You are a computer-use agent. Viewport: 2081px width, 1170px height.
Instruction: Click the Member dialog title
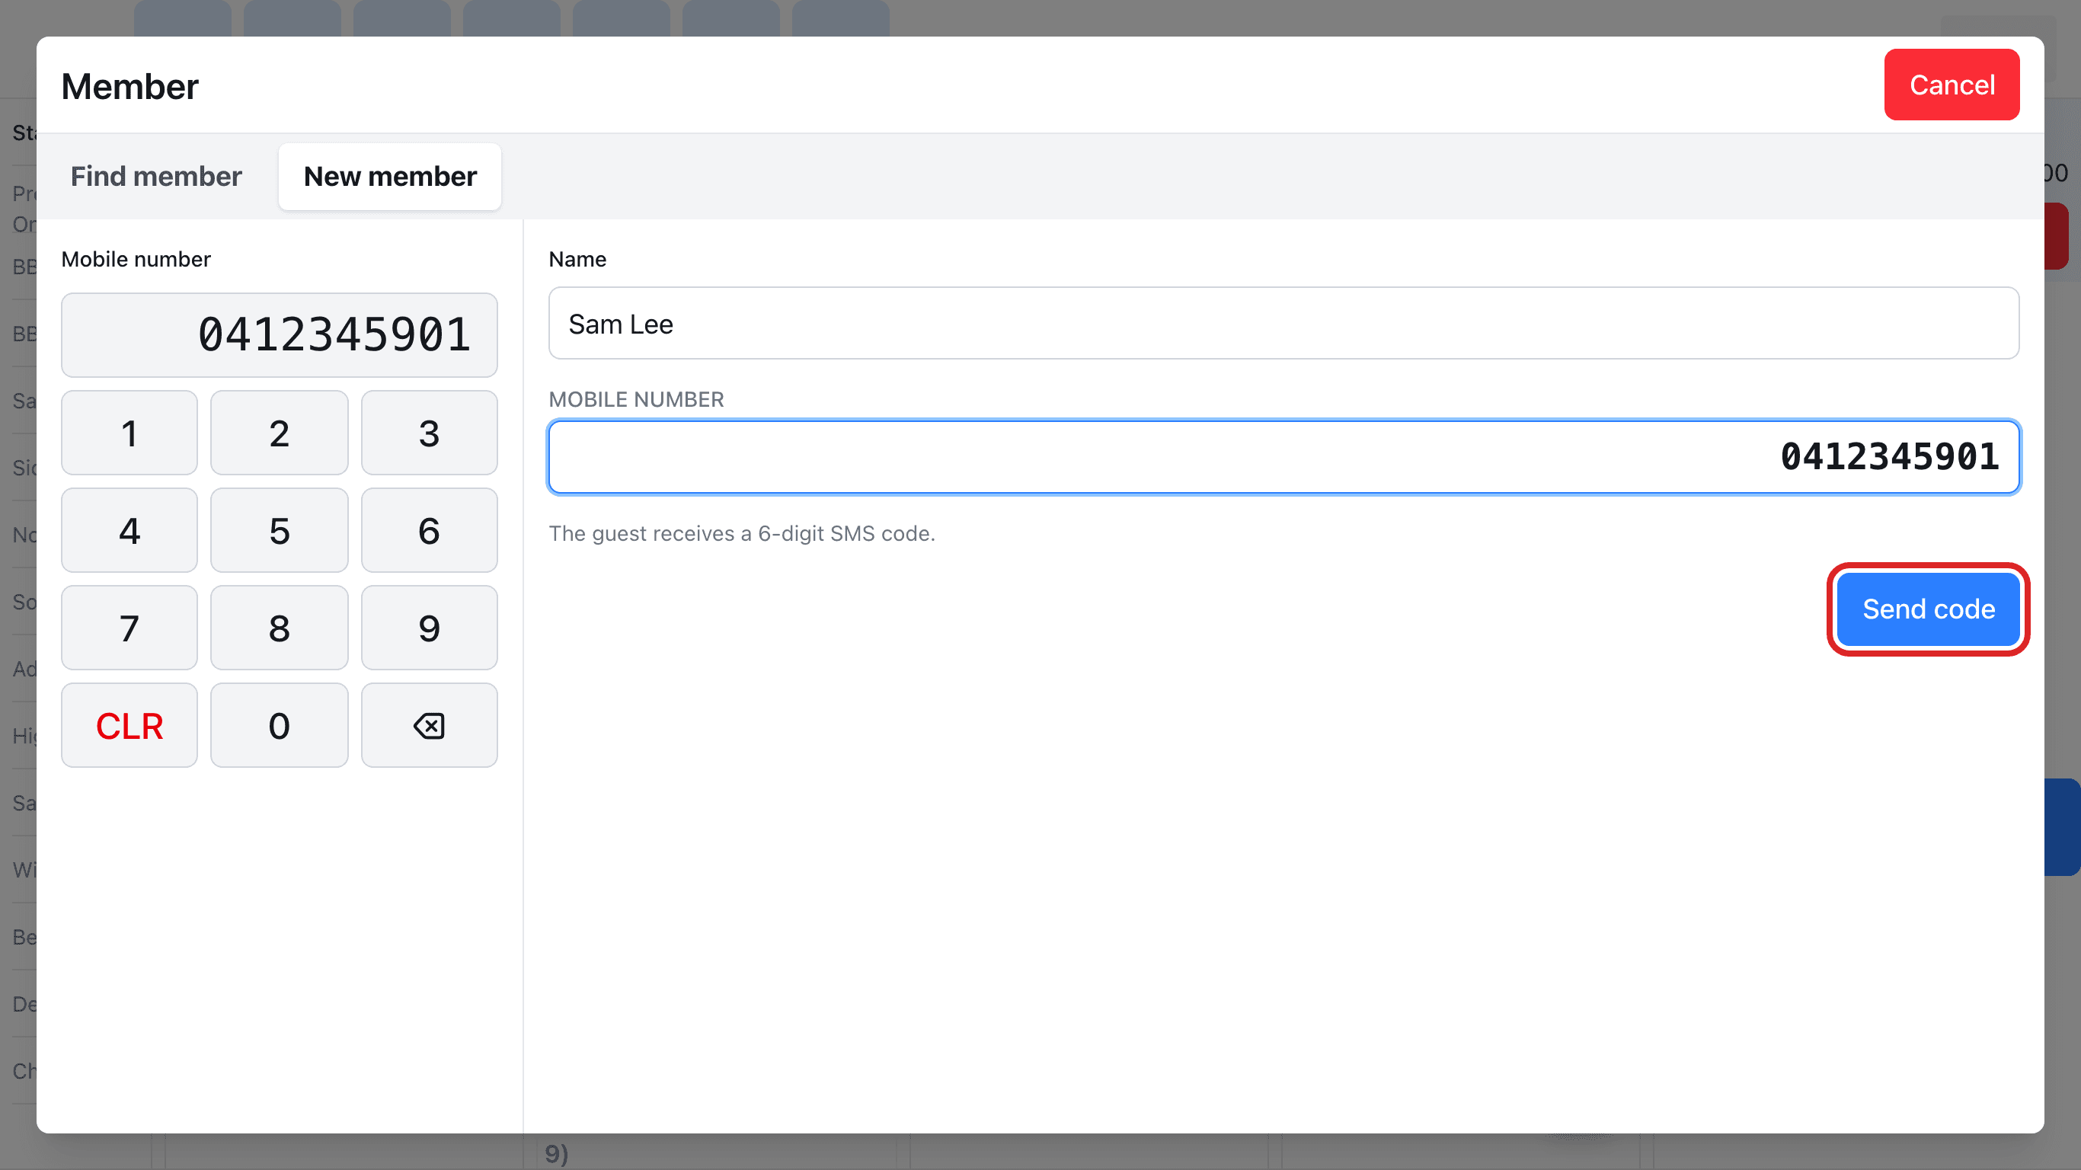tap(129, 87)
